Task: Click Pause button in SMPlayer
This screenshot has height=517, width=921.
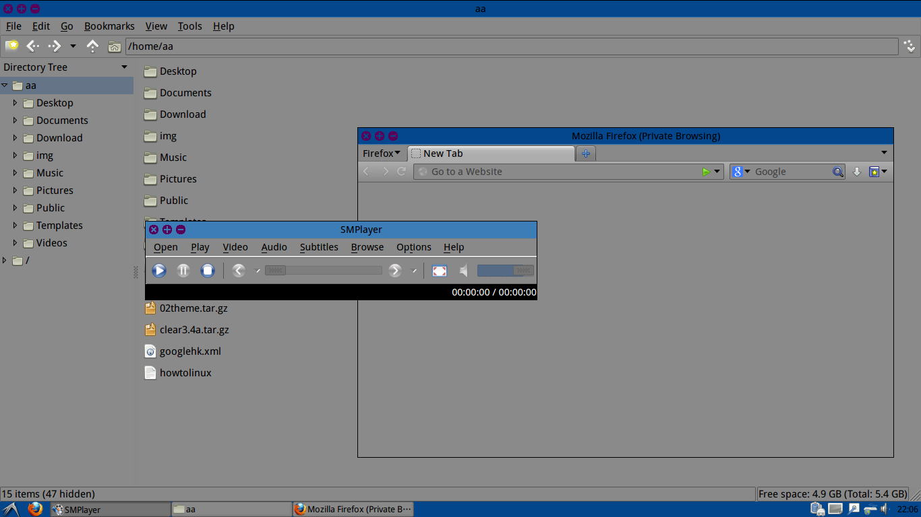Action: click(x=183, y=271)
